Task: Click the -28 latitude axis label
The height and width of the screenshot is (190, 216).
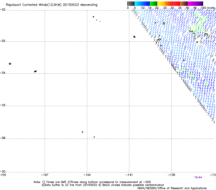Action: pos(3,138)
